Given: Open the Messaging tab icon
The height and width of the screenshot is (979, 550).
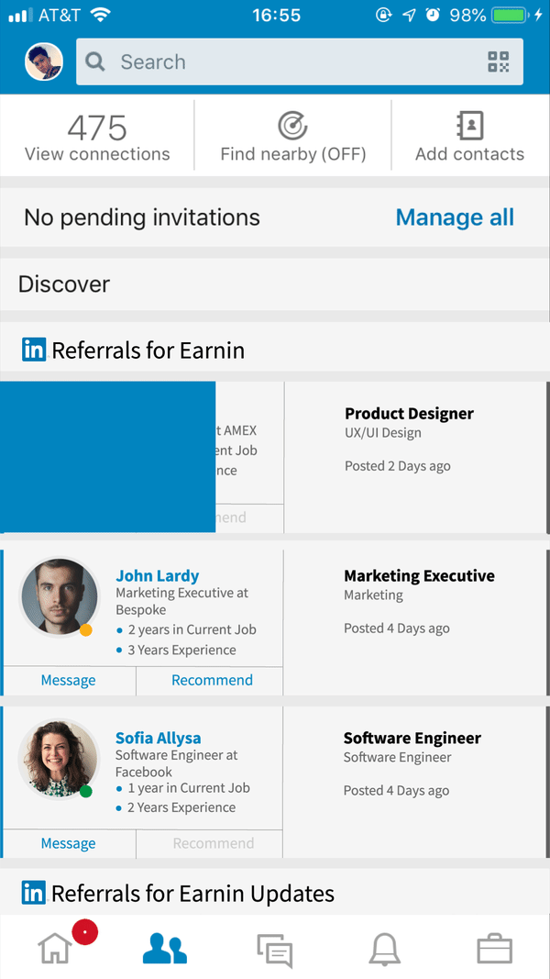Looking at the screenshot, I should [x=275, y=951].
